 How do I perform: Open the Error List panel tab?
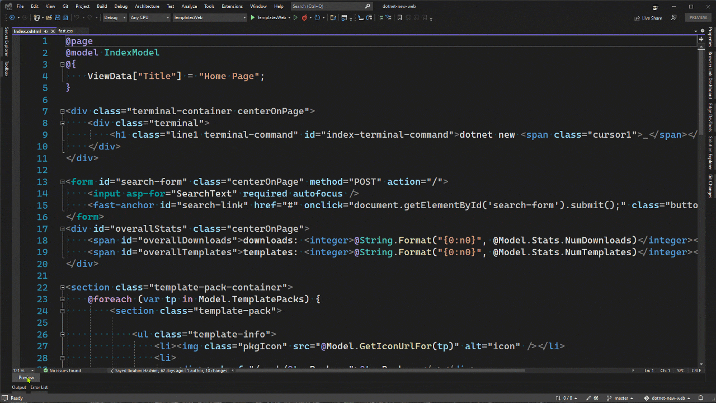coord(39,387)
